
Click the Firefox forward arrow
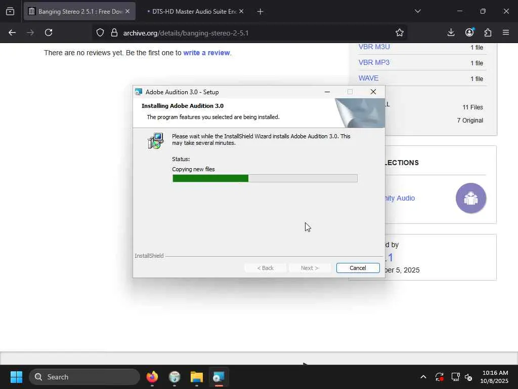coord(30,33)
